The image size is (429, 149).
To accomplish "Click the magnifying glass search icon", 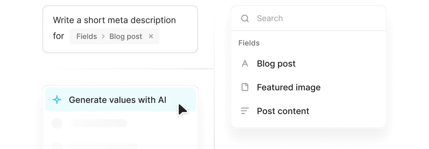I will (245, 19).
